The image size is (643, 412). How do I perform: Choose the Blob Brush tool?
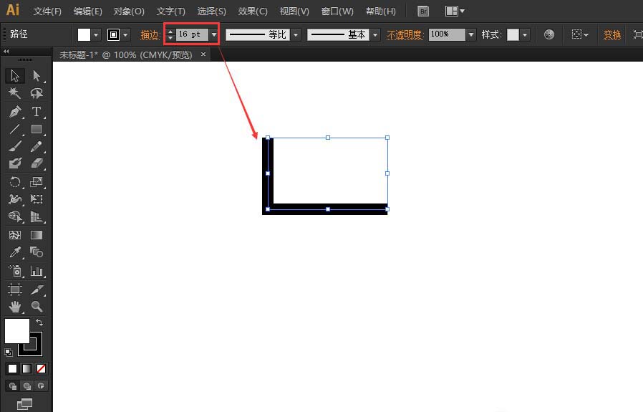[15, 164]
